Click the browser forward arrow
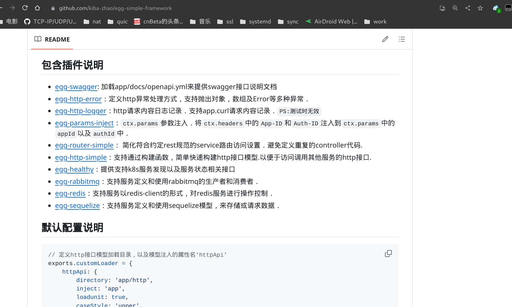 pos(13,8)
